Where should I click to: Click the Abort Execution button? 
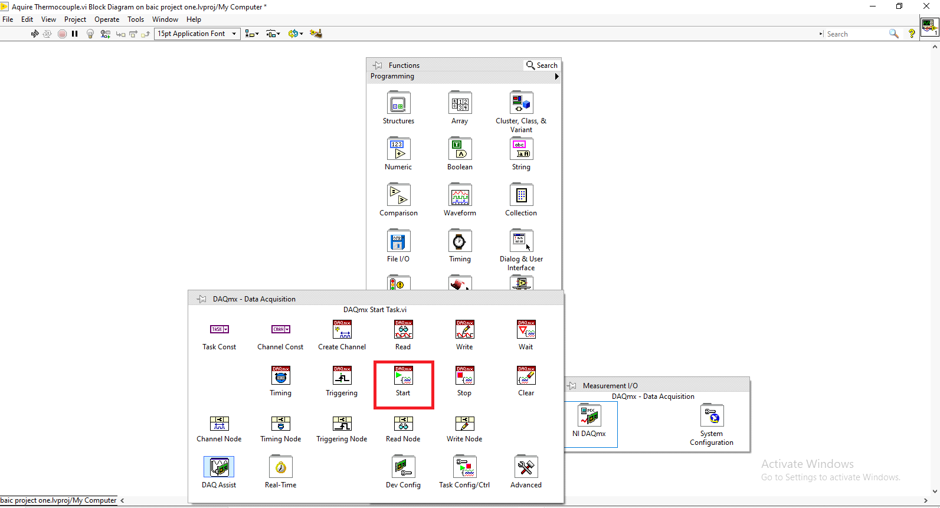click(62, 34)
